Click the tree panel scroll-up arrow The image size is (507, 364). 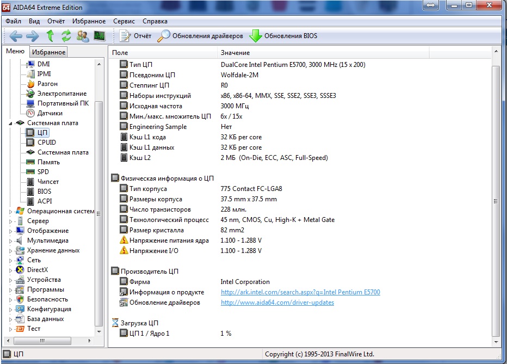point(99,64)
